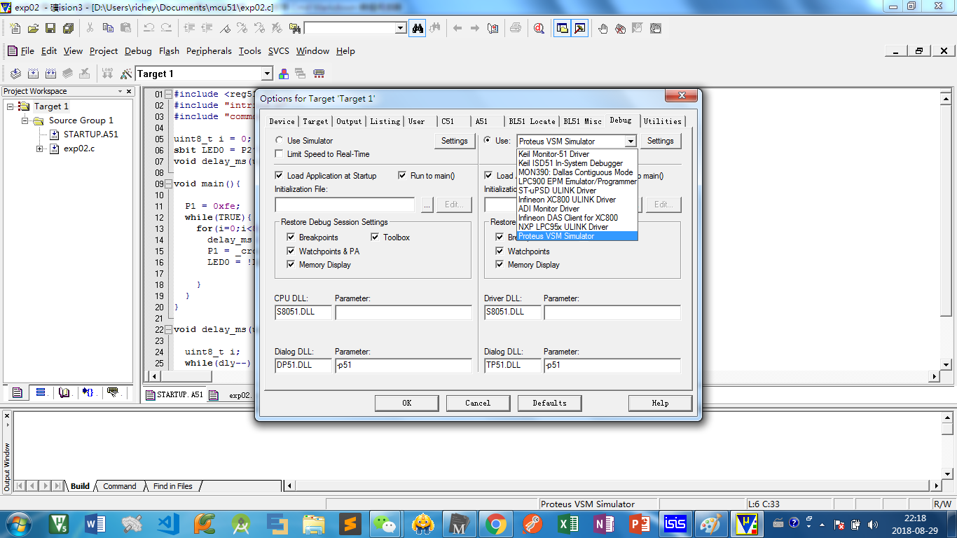Click the simulator Initialization File field
This screenshot has width=957, height=538.
(345, 205)
